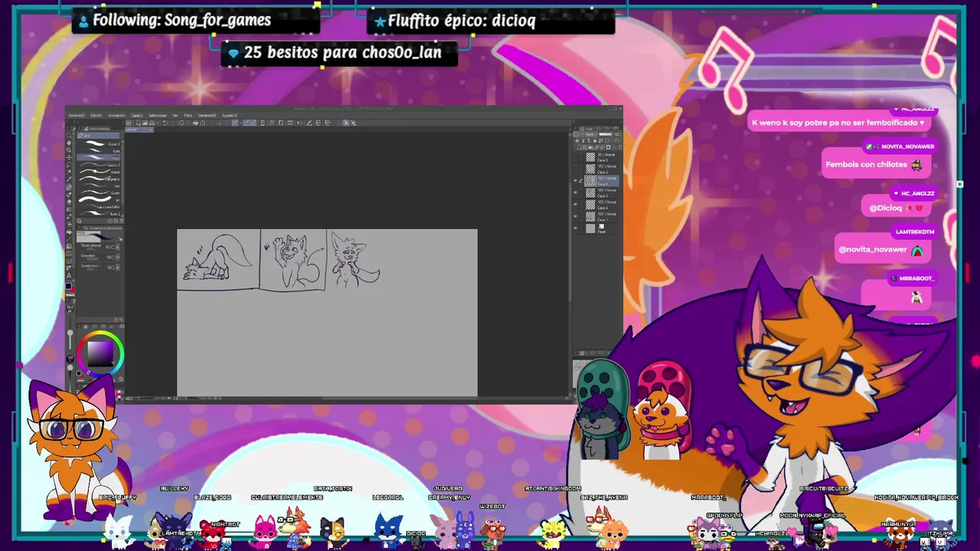The height and width of the screenshot is (551, 980).
Task: Select the Papel layer thumbnail
Action: tap(590, 228)
